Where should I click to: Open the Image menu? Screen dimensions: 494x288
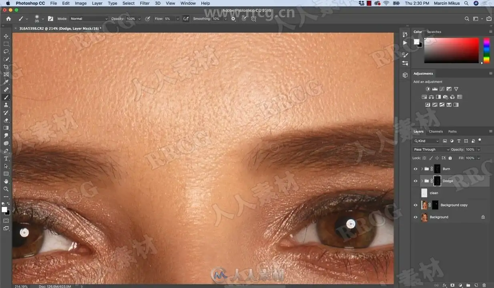[x=80, y=3]
